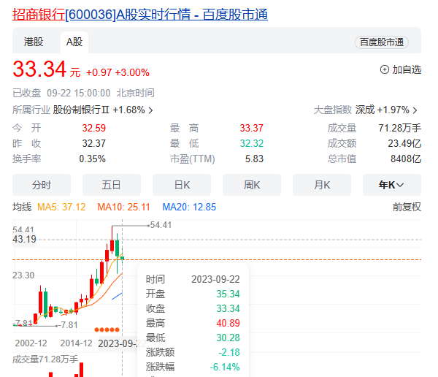Click the +0.97 price change value
This screenshot has height=377, width=438.
99,73
